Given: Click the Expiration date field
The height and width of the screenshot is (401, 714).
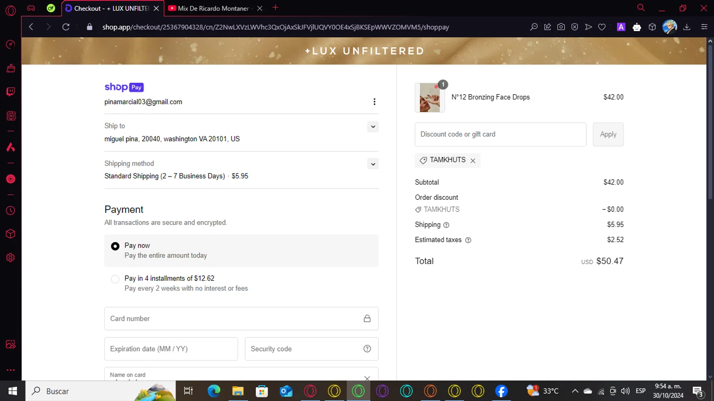Looking at the screenshot, I should (171, 349).
